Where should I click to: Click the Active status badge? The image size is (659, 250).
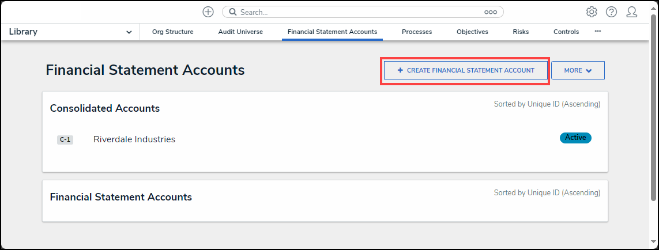(575, 138)
